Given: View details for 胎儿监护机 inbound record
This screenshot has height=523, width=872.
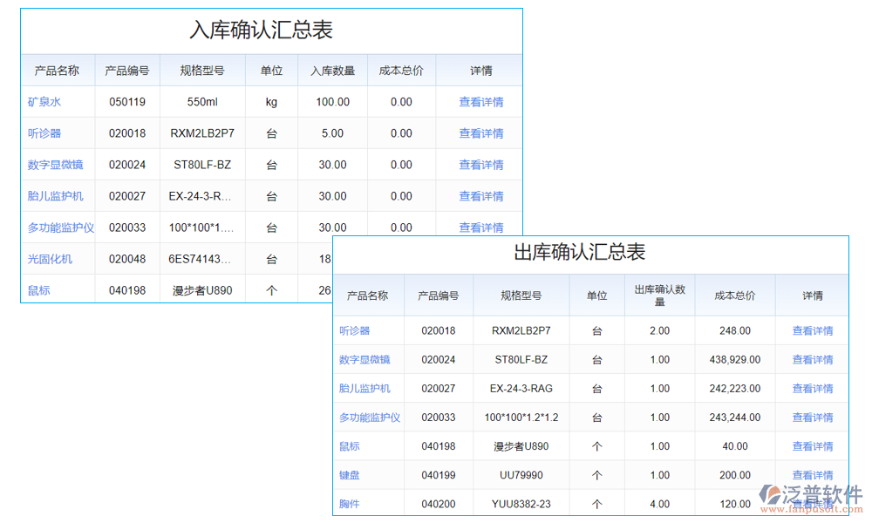Looking at the screenshot, I should (x=481, y=196).
